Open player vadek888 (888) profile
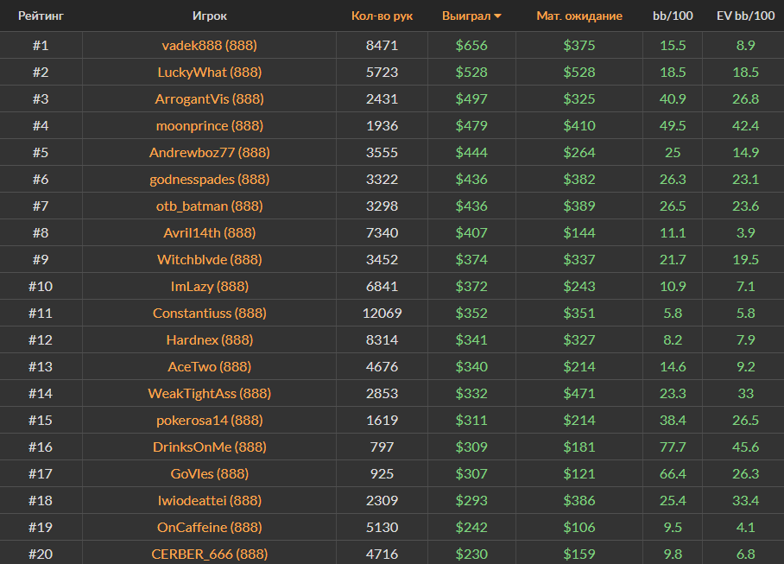Screen dimensions: 784x564 pyautogui.click(x=209, y=45)
